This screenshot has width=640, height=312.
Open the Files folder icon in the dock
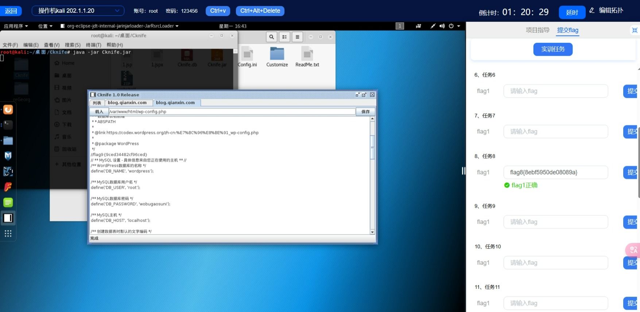8,141
